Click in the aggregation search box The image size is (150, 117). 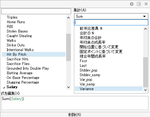111,22
